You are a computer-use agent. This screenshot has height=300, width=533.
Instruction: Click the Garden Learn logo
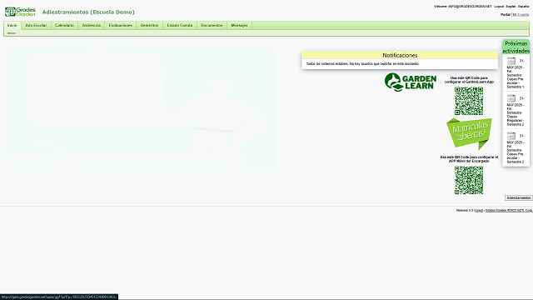point(411,82)
